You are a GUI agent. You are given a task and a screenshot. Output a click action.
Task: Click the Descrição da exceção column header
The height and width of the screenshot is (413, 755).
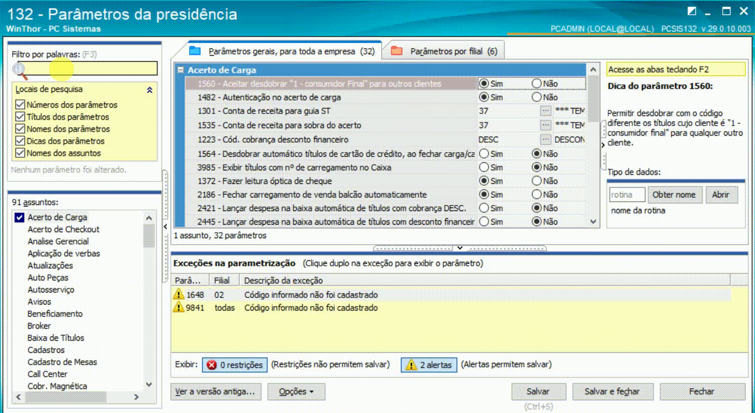point(485,280)
